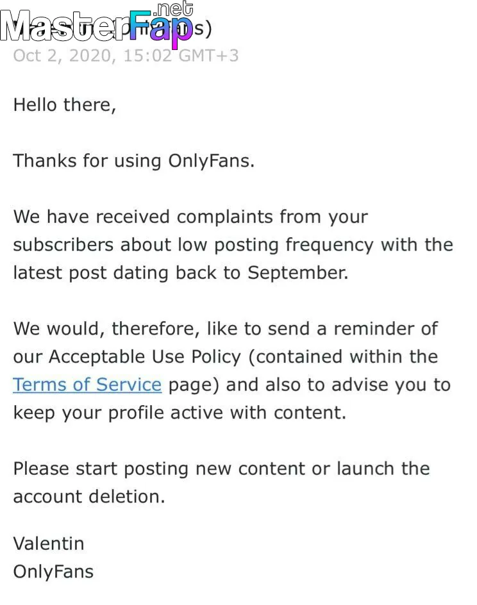Click the GMT+3 timezone text
The width and height of the screenshot is (477, 605).
pos(209,56)
